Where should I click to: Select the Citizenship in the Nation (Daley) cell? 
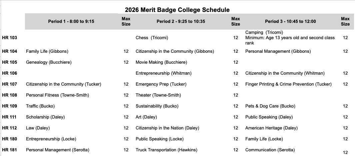[167, 128]
